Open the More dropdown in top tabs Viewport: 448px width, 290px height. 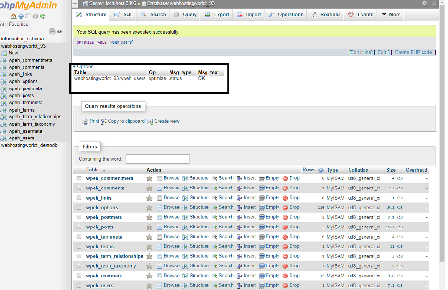click(x=391, y=14)
